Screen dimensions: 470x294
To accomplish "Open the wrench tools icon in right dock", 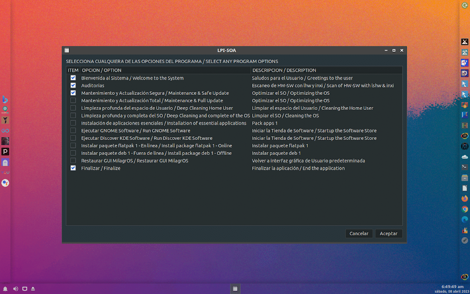I will [465, 52].
